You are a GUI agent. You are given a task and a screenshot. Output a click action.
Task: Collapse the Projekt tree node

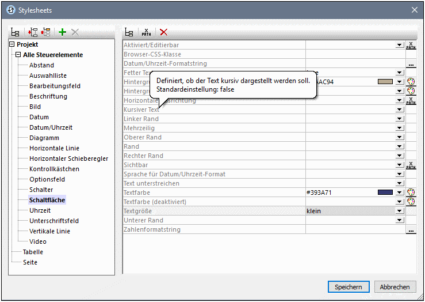pos(12,44)
